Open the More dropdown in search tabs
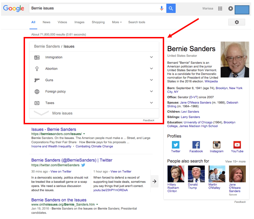Viewport: 254px width, 219px height. pyautogui.click(x=117, y=22)
